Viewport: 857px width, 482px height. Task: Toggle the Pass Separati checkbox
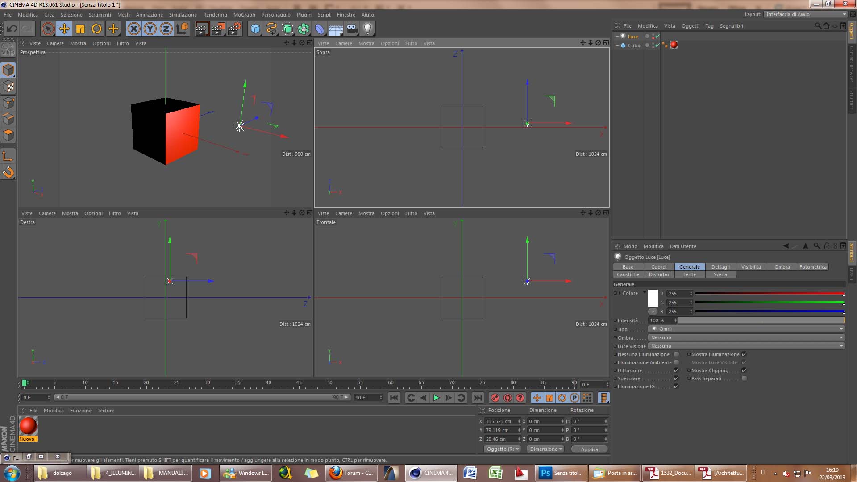(744, 378)
